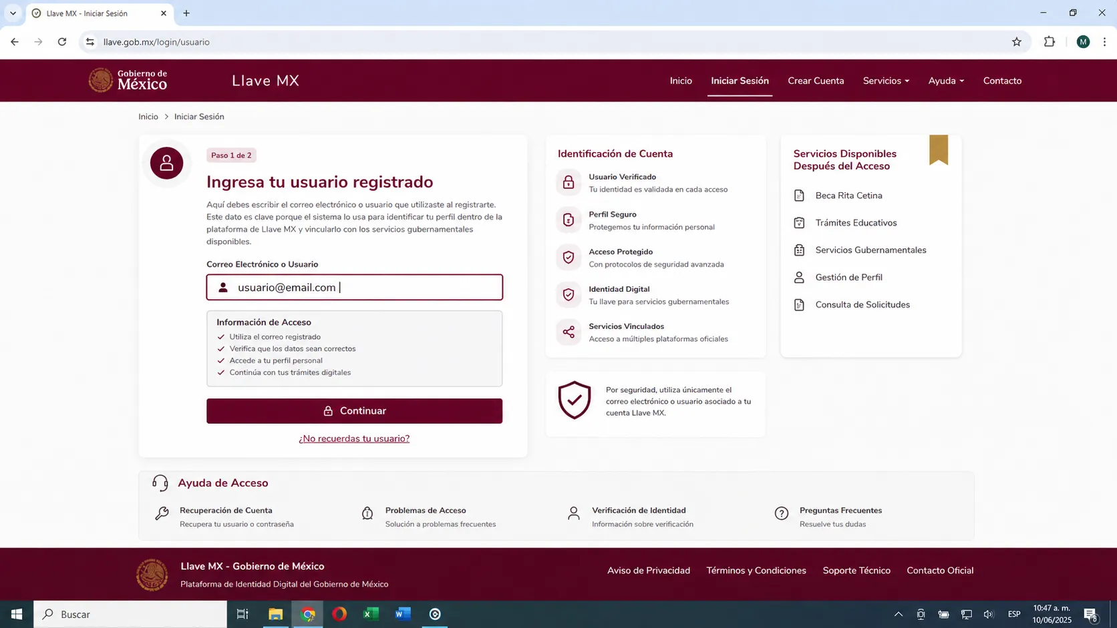Click the shield icon beside Identidad Digital
This screenshot has width=1117, height=628.
(x=569, y=294)
